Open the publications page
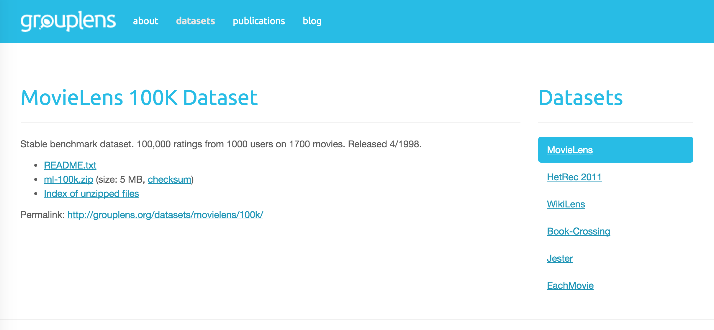Image resolution: width=714 pixels, height=330 pixels. pos(259,21)
